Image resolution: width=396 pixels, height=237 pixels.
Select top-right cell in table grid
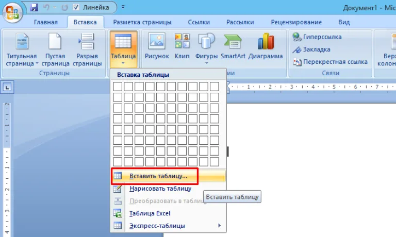click(214, 87)
